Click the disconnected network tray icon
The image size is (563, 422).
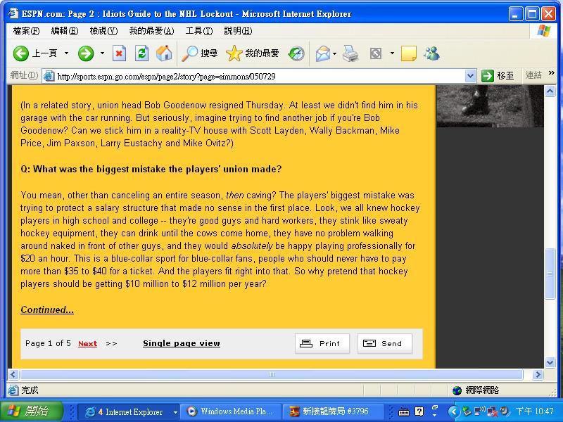[x=492, y=411]
